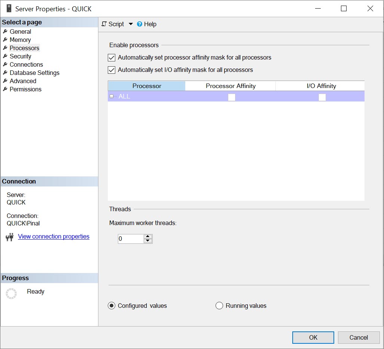Click the Processor Affinity column header
Screen dimensions: 384x349
tap(231, 86)
